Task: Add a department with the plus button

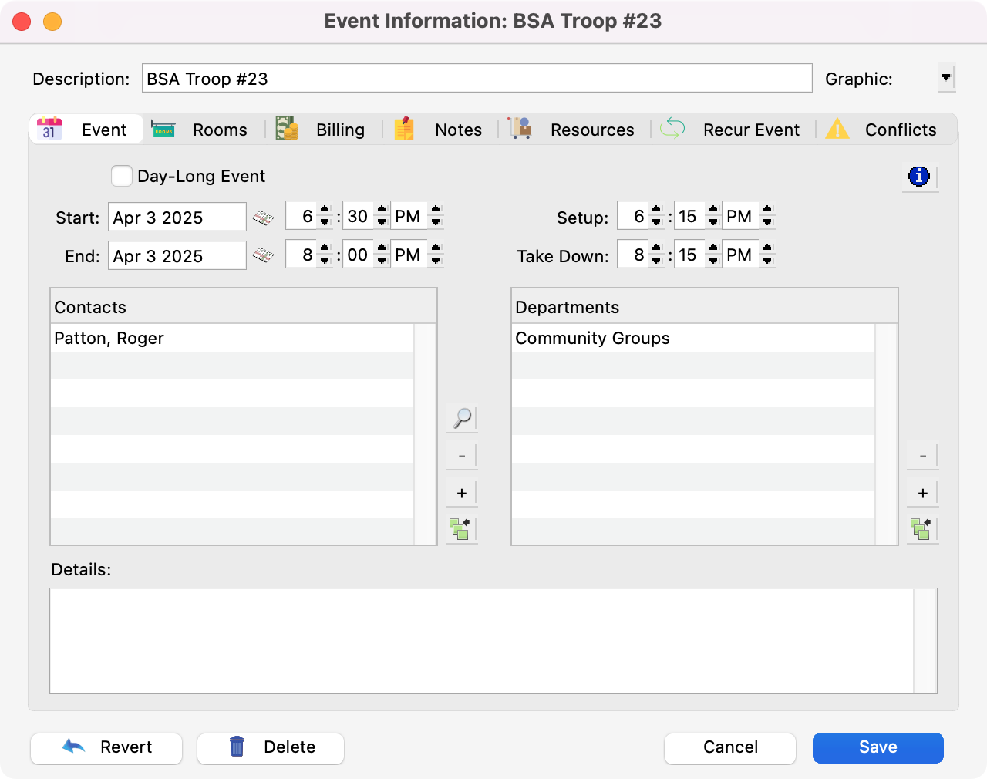Action: point(922,494)
